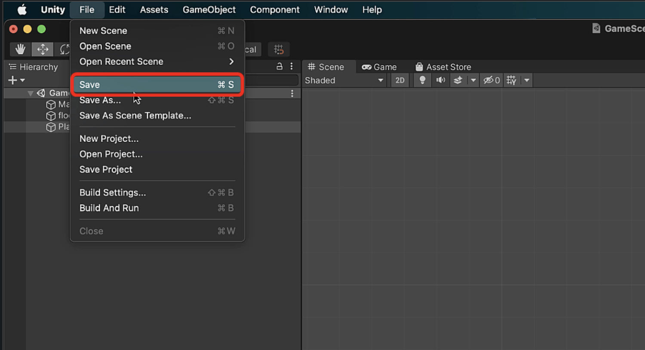Toggle 2D view mode button

point(400,80)
